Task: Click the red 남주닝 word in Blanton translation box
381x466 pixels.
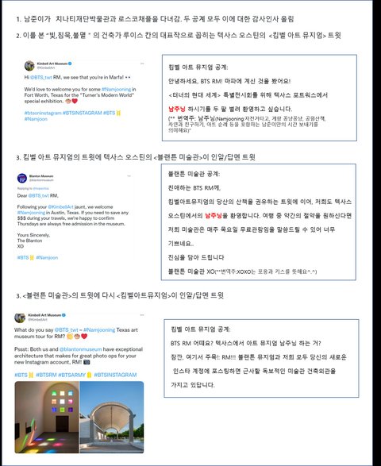Action: point(213,215)
